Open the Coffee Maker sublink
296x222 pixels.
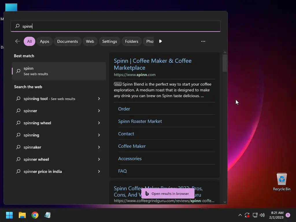point(132,146)
